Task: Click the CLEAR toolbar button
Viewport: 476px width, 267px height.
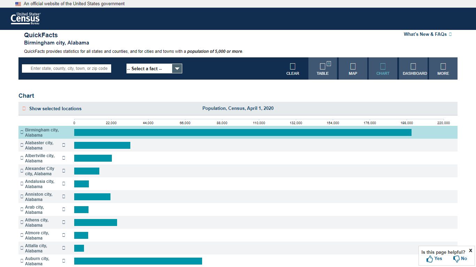Action: click(x=293, y=68)
